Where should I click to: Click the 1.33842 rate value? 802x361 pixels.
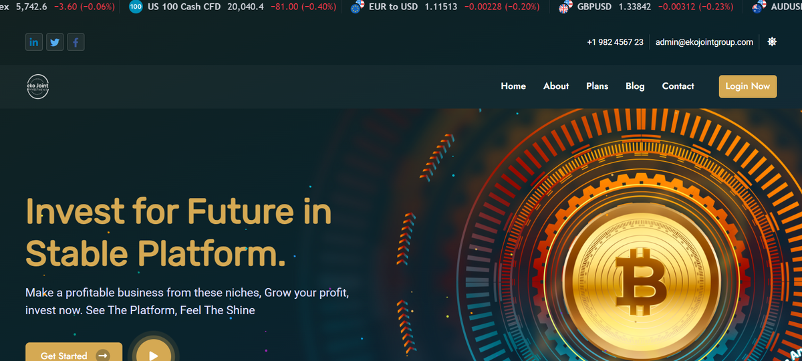coord(634,7)
